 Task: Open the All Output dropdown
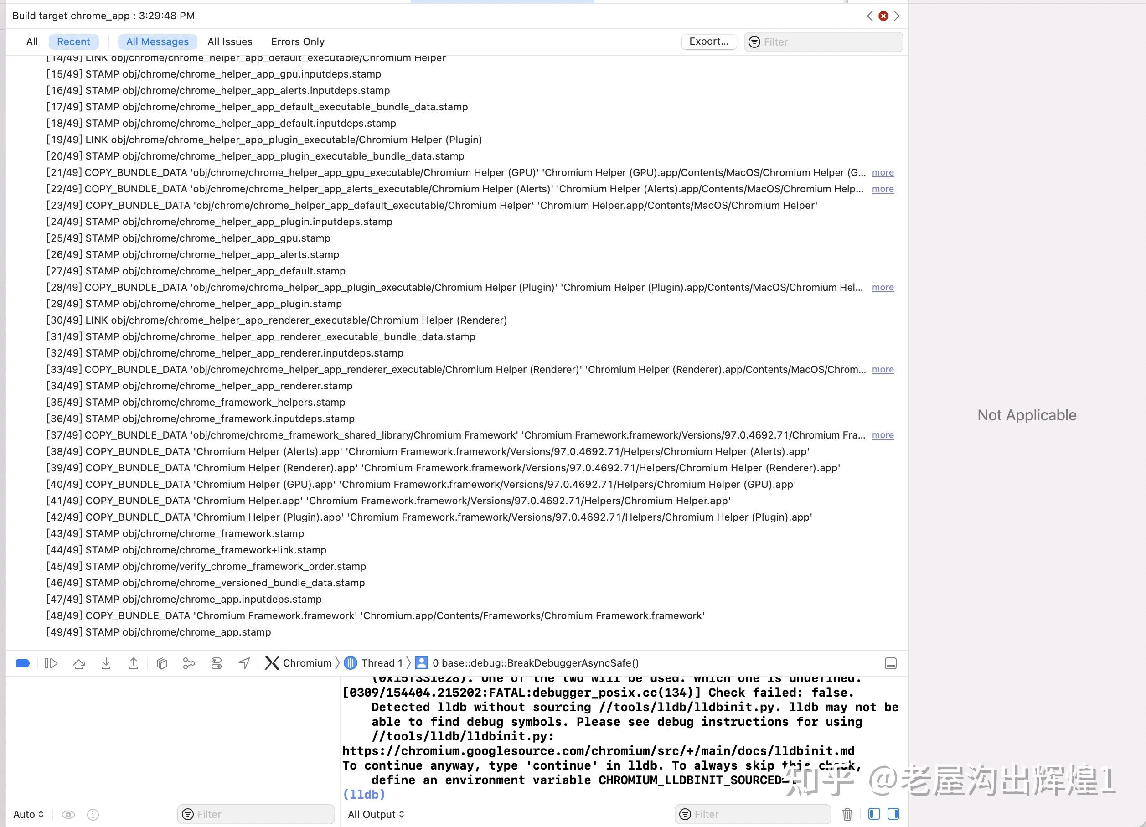[x=376, y=814]
